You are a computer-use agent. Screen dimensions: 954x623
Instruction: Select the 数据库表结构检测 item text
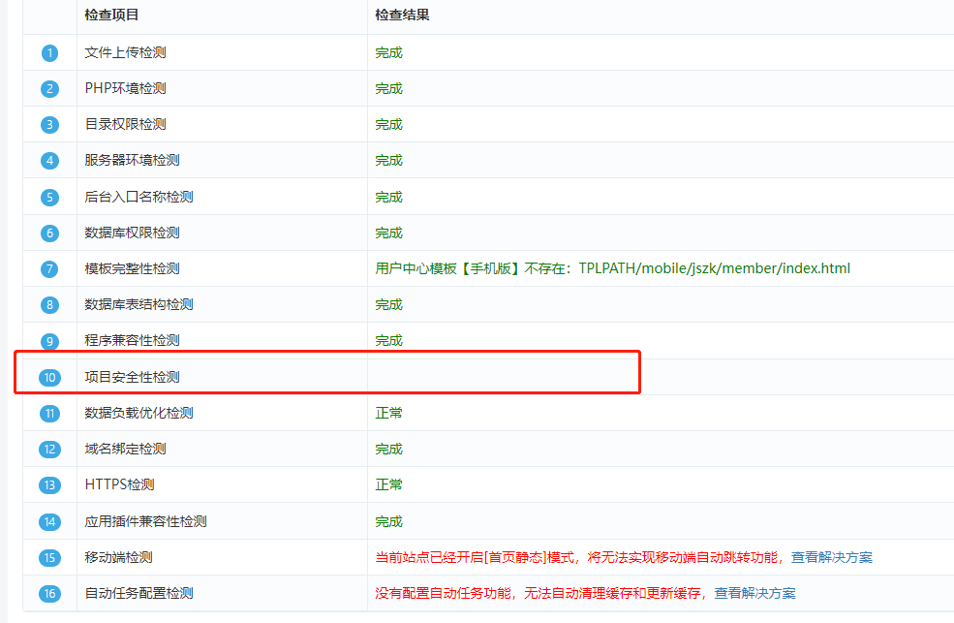(x=138, y=305)
